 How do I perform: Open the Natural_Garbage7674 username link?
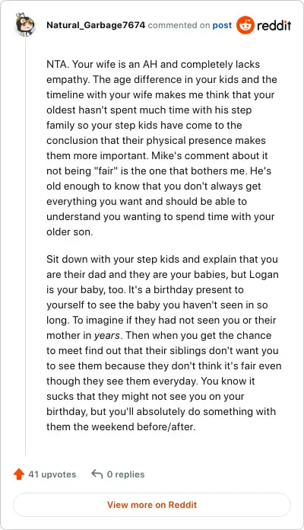96,25
